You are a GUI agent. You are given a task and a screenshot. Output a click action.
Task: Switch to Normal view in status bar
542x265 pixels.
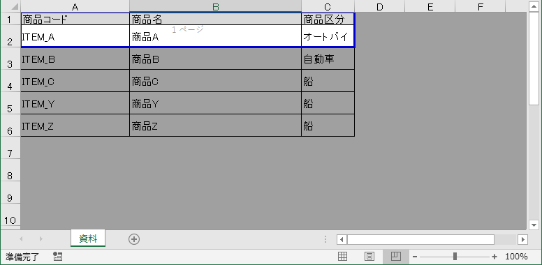pos(342,257)
